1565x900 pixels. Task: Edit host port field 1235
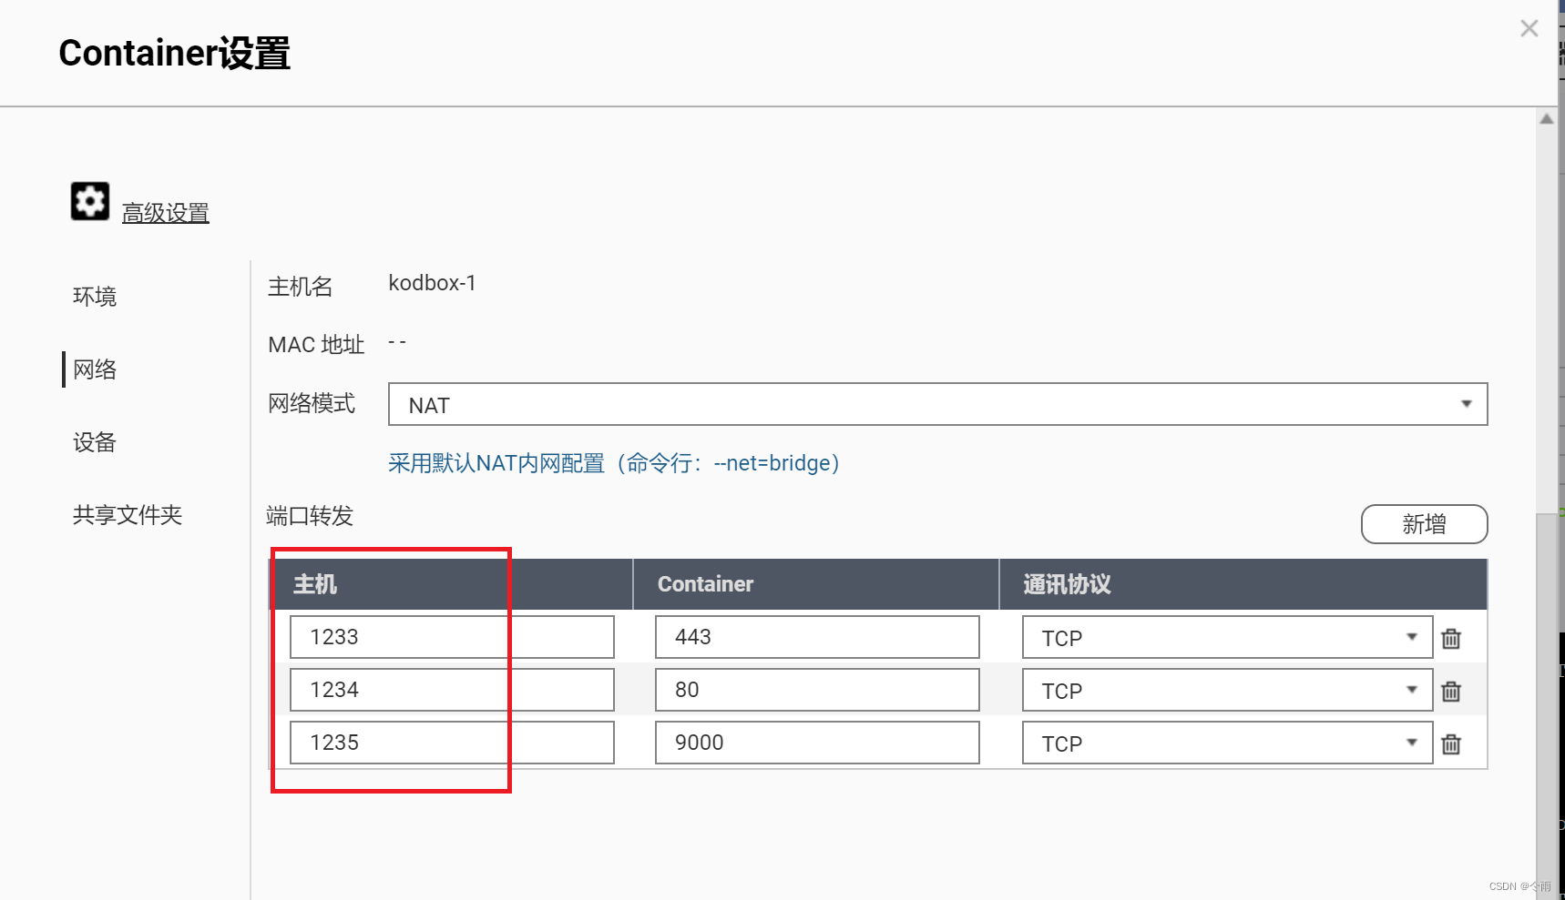452,743
